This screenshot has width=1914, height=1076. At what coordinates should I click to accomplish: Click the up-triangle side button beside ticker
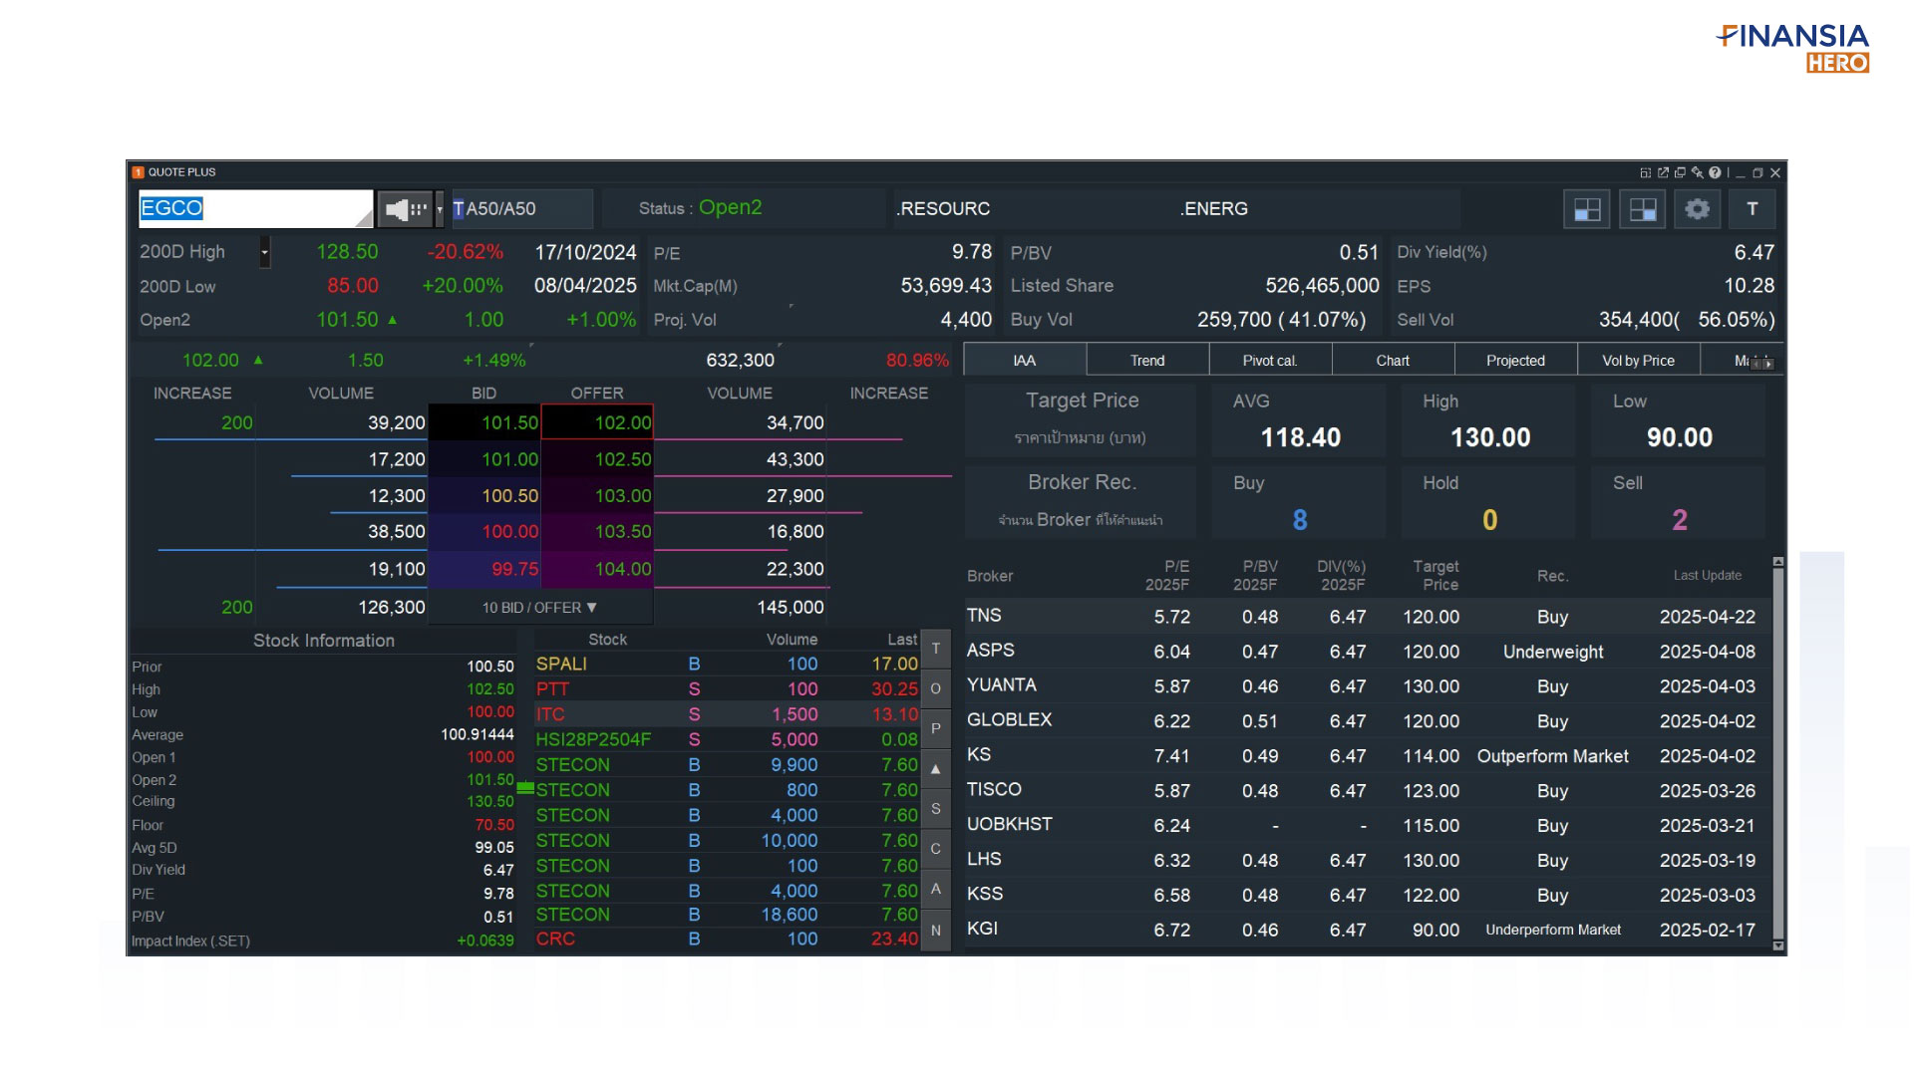(935, 769)
